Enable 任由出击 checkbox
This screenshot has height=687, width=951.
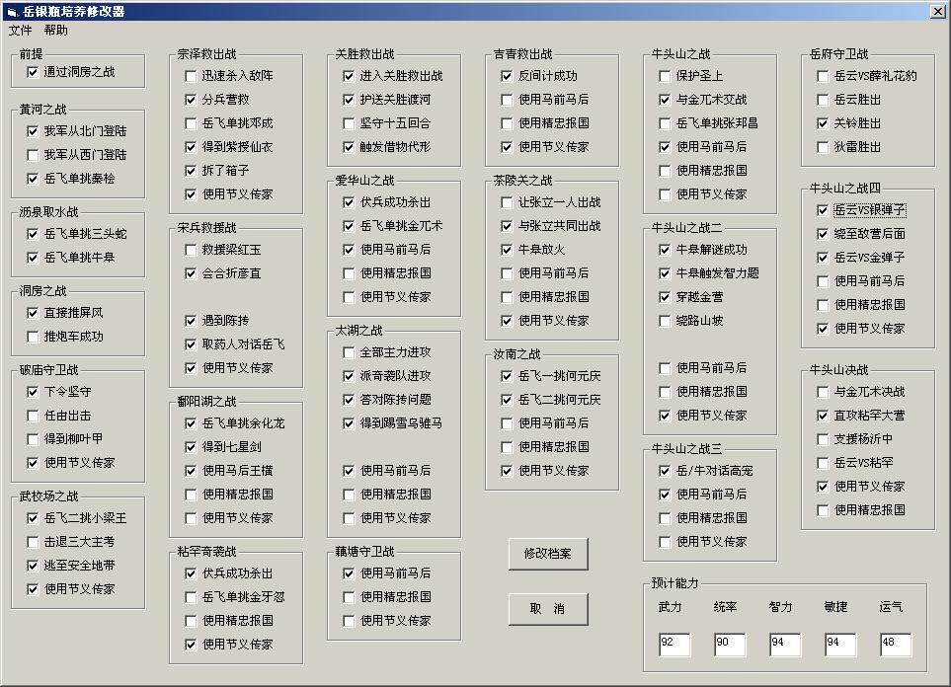point(33,416)
